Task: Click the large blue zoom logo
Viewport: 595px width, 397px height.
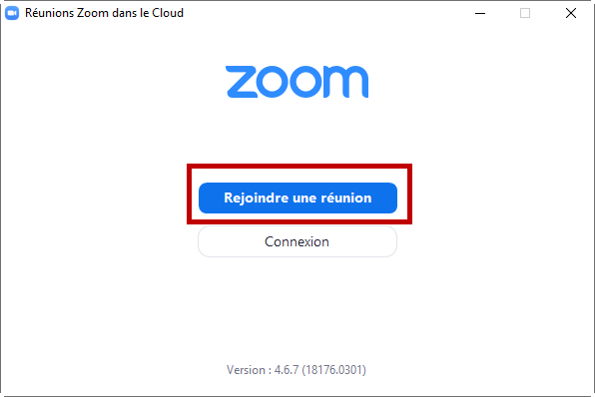Action: (x=297, y=82)
